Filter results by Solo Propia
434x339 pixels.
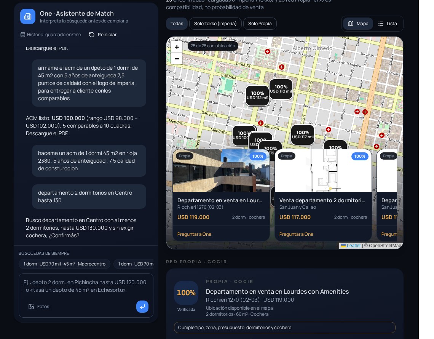tap(260, 24)
